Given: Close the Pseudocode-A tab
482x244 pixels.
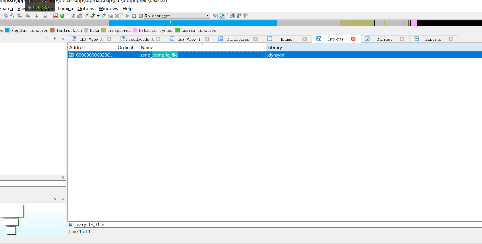Looking at the screenshot, I should [x=158, y=39].
